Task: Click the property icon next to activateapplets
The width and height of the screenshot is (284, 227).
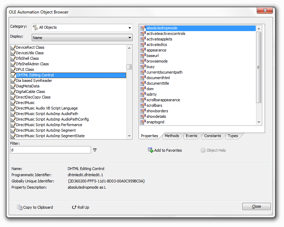Action: pyautogui.click(x=143, y=39)
